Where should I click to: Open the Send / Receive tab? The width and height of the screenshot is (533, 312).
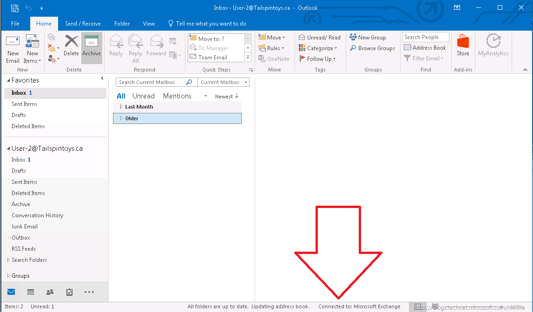83,24
